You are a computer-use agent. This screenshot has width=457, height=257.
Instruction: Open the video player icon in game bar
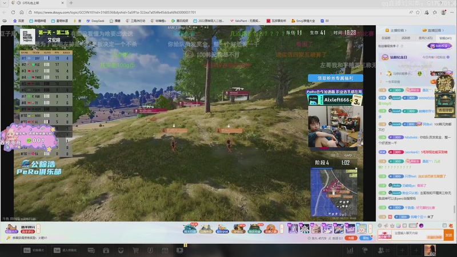pyautogui.click(x=180, y=250)
